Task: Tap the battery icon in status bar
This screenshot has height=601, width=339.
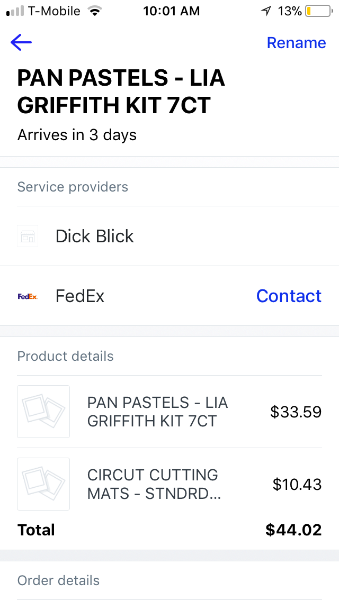Action: [x=317, y=11]
